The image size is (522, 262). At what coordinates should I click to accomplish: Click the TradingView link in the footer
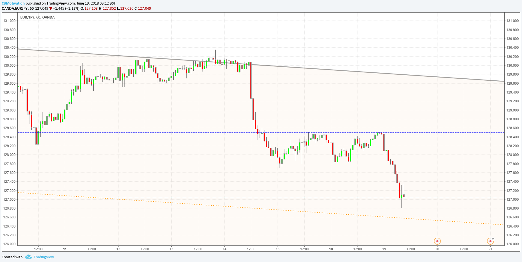(44, 257)
